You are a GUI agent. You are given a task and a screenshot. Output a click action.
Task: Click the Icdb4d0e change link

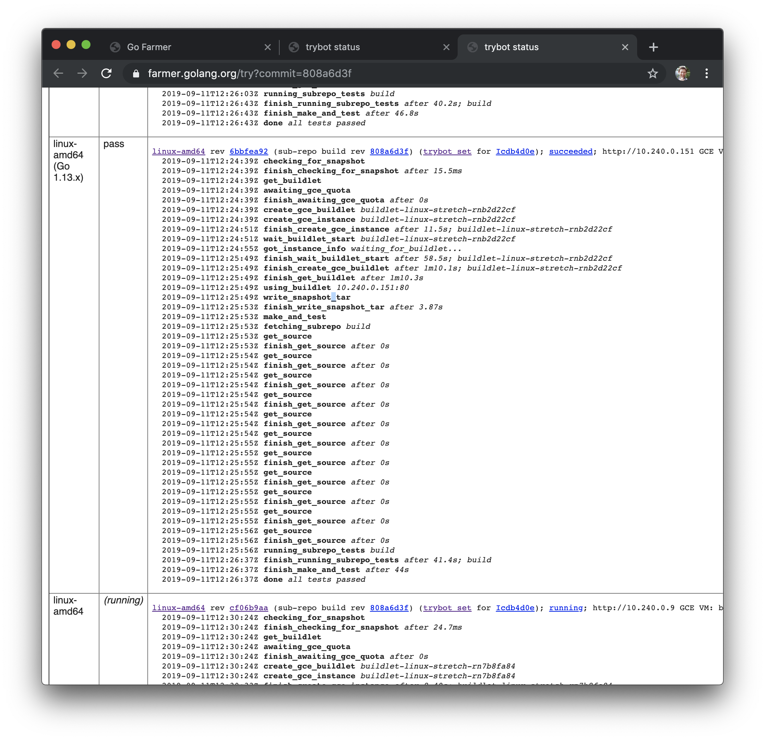click(514, 152)
